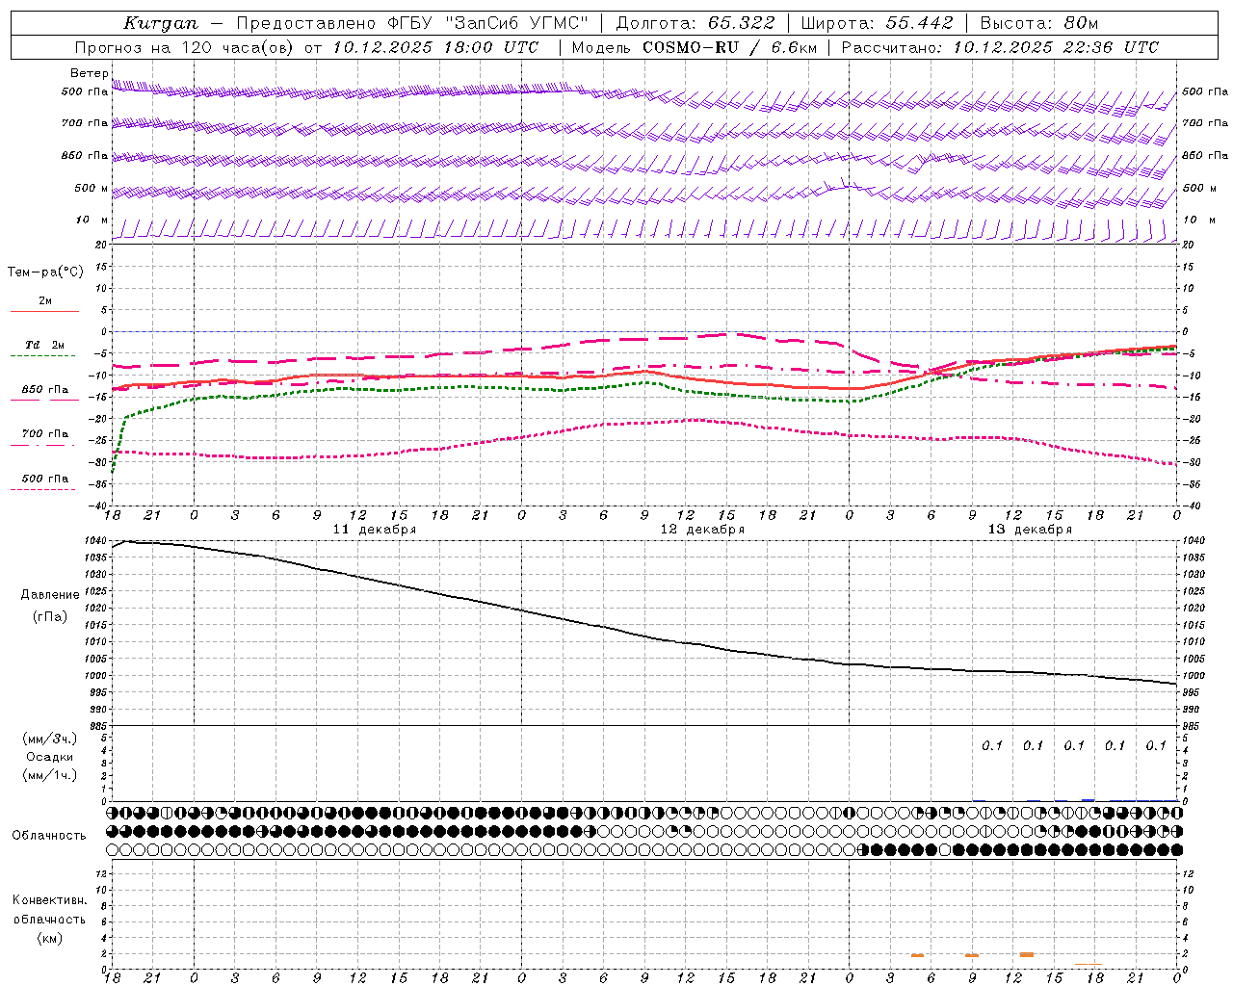
Task: Click the Облачность cloud cover row label
Action: (49, 835)
